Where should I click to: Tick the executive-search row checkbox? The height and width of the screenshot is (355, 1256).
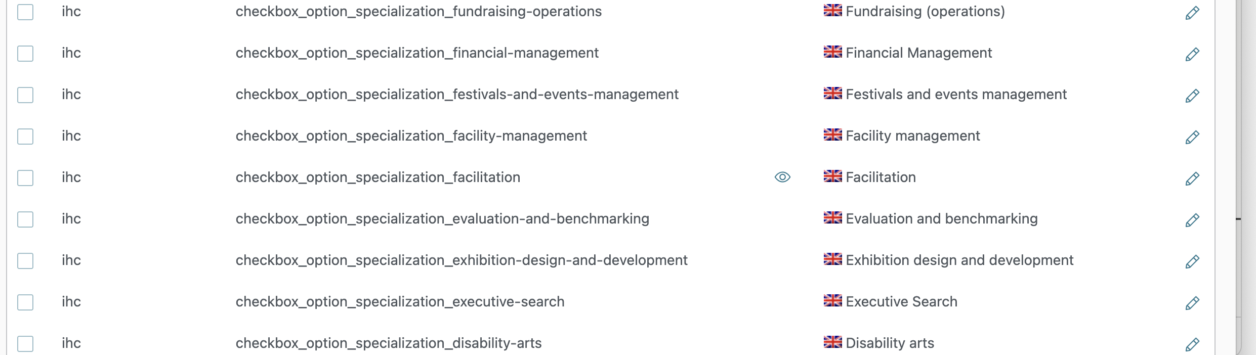click(25, 302)
